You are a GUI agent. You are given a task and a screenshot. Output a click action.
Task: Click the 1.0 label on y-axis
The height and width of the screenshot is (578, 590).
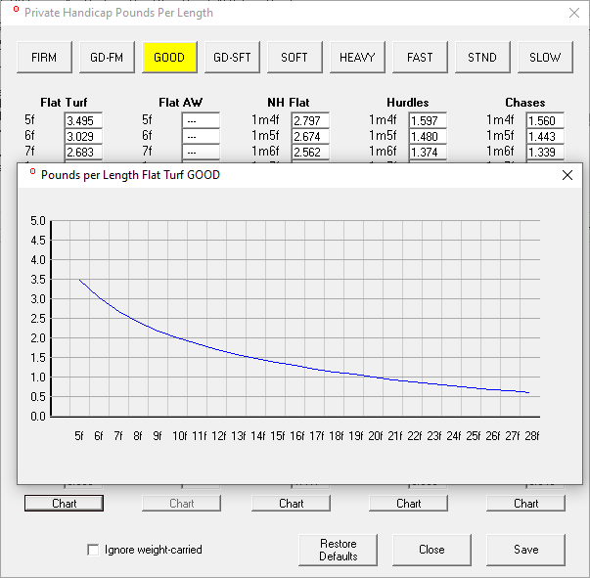coord(38,378)
